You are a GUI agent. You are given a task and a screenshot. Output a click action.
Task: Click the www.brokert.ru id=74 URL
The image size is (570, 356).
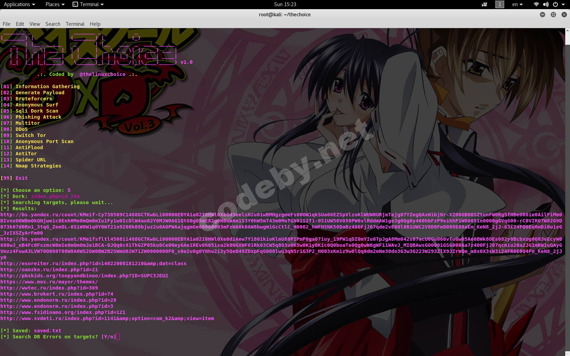pos(57,294)
